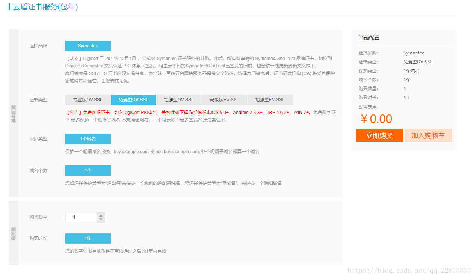475x278 pixels.
Task: Select the Symantec brand option
Action: tap(88, 46)
